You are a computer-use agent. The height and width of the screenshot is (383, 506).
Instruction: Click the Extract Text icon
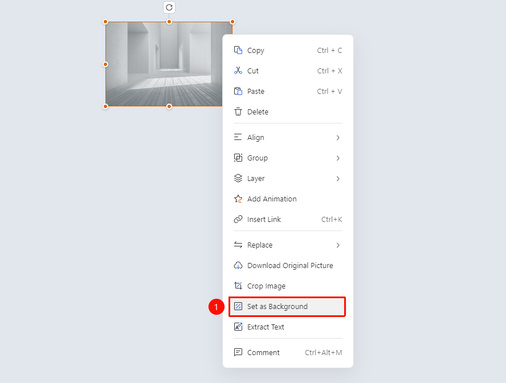click(x=238, y=327)
